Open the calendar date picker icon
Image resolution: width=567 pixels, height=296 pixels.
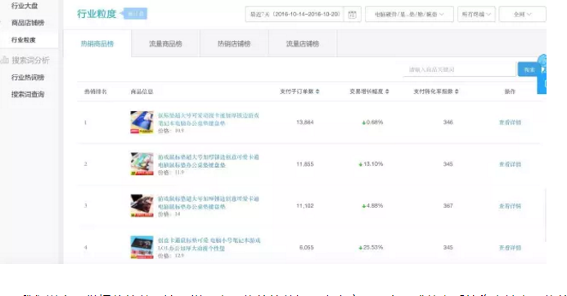(x=352, y=15)
